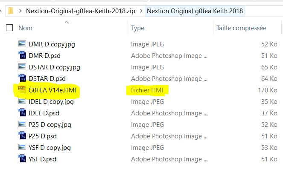Open the Nextion-Original-g0fea-Keith-2018.zip breadcrumb

click(81, 11)
